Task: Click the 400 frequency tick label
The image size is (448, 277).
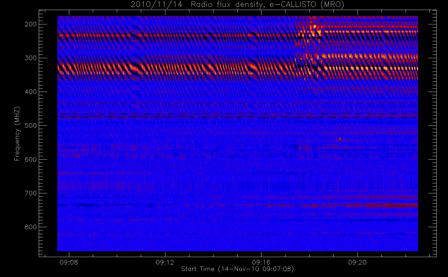Action: tap(30, 92)
